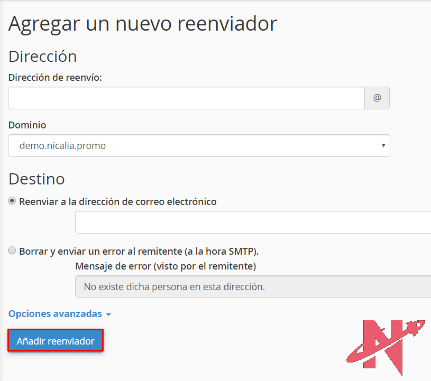431x381 pixels.
Task: Click the @ symbol addon box
Action: click(377, 98)
